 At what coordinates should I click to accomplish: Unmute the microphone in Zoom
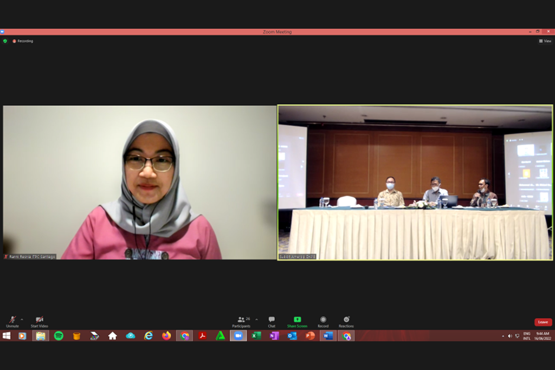(12, 321)
